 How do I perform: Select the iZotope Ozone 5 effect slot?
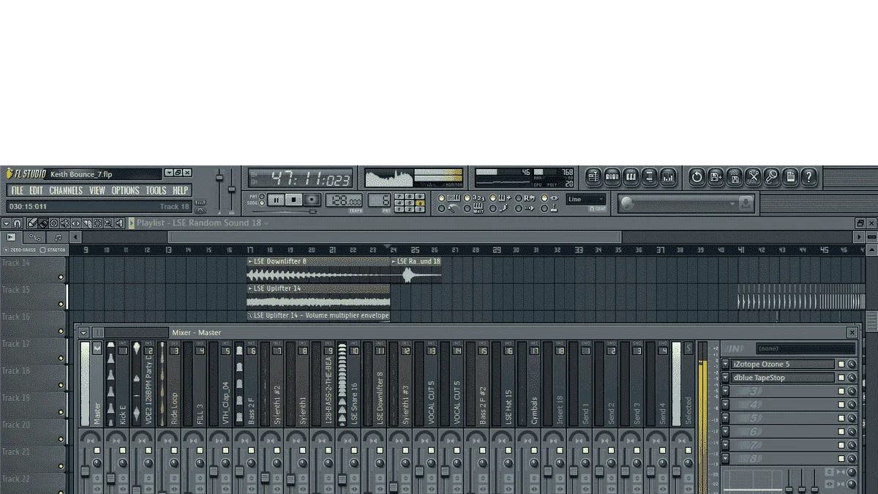point(782,364)
